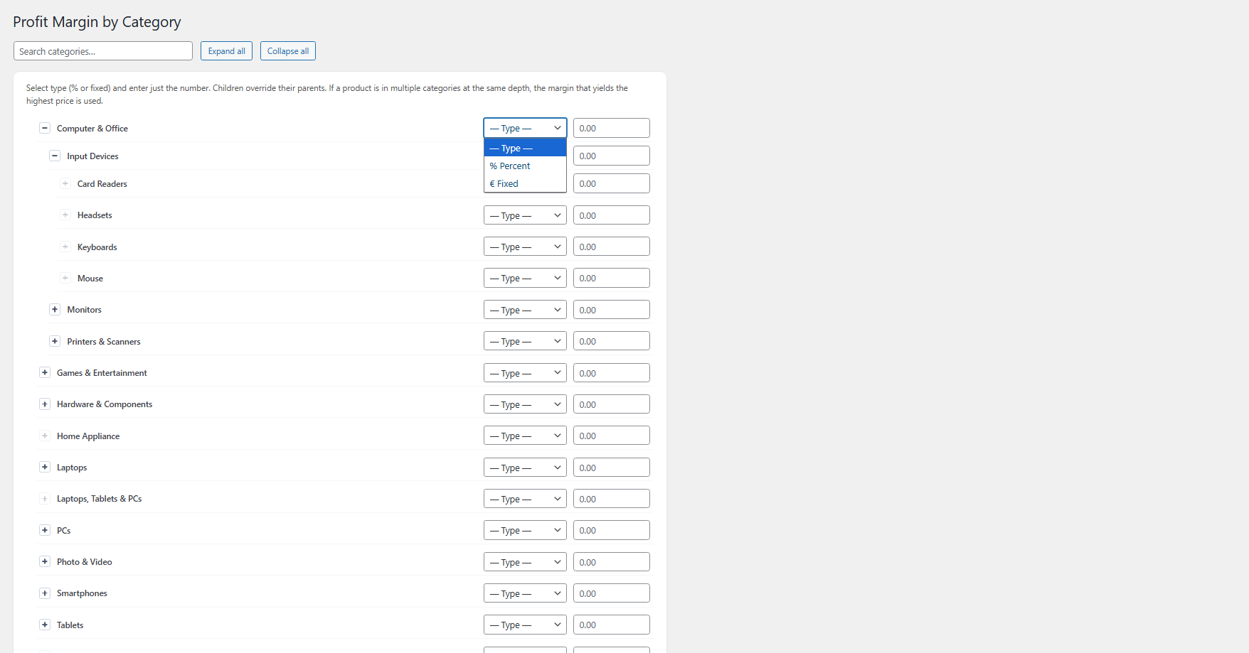Expand the Hardware & Components category
The width and height of the screenshot is (1249, 653).
45,404
